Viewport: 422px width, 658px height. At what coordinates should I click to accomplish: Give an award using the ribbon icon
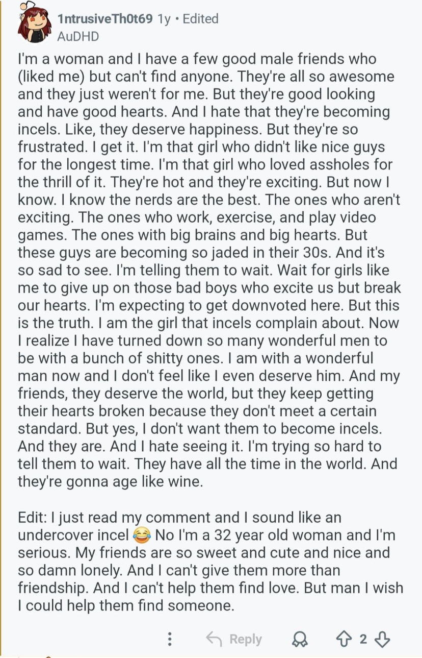300,640
